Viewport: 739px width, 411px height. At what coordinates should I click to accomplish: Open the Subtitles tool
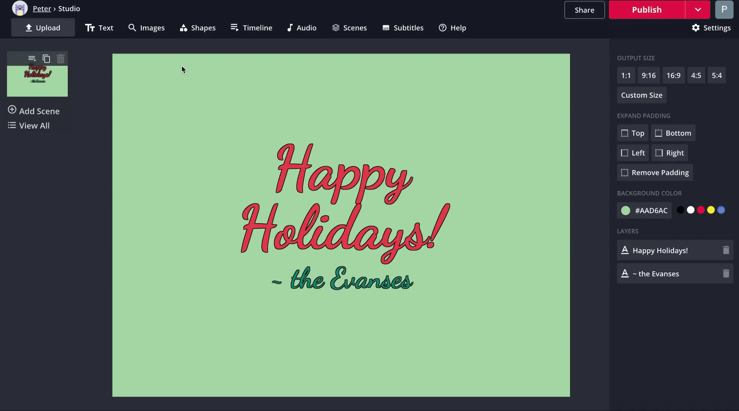(403, 28)
